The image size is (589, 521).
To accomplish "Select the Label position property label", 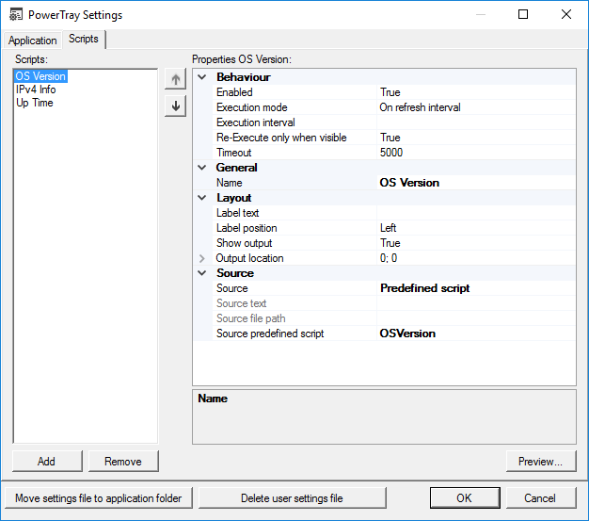I will click(x=247, y=228).
